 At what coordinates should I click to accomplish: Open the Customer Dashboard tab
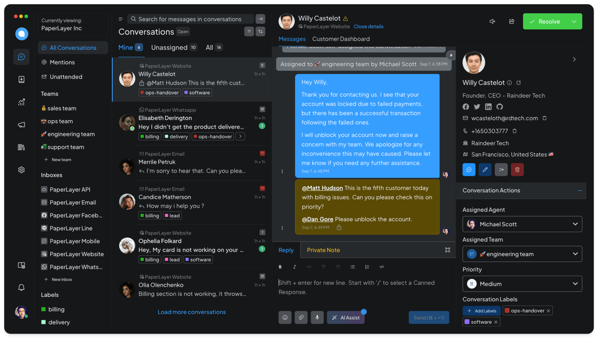pos(341,39)
